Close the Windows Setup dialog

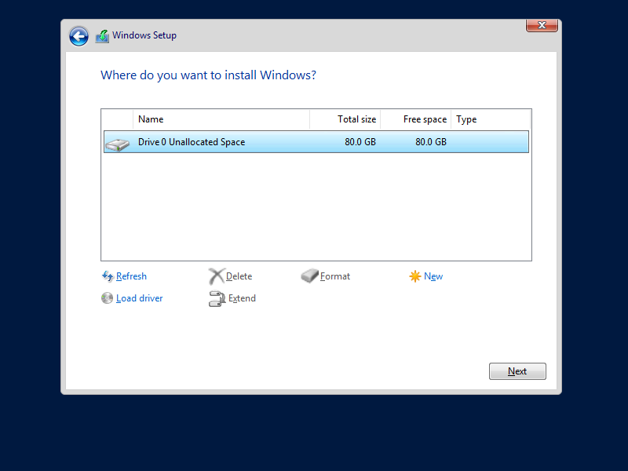point(542,25)
